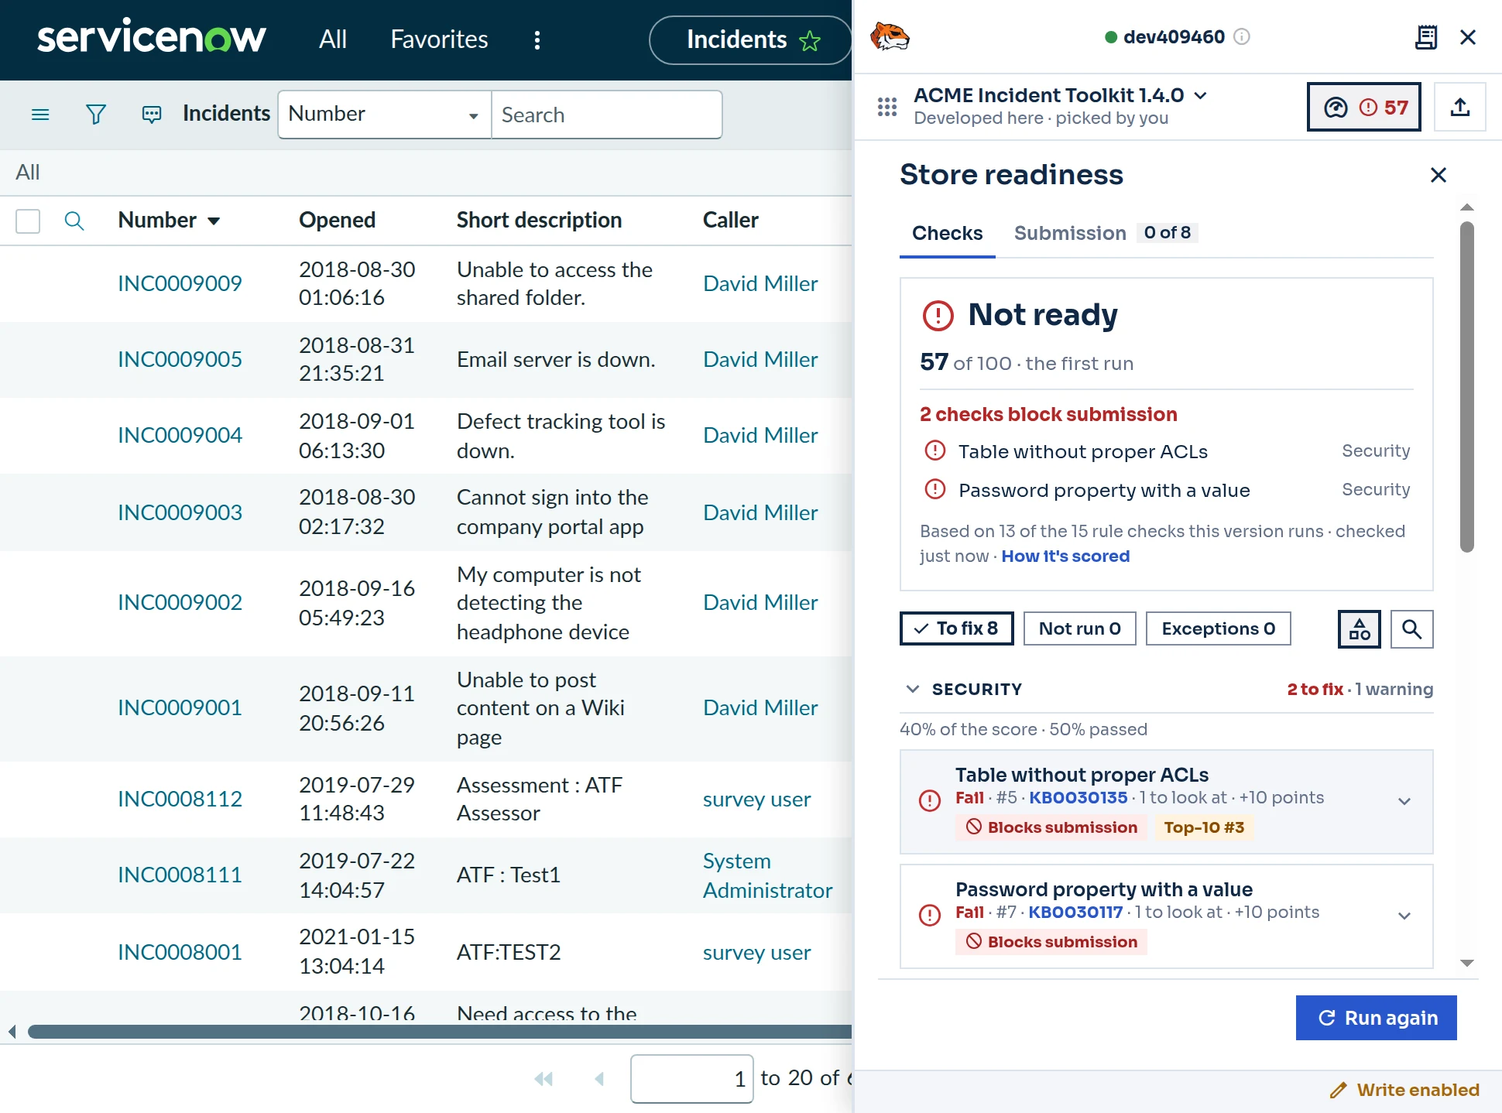Go to first page double-arrow
Viewport: 1502px width, 1113px height.
point(544,1078)
